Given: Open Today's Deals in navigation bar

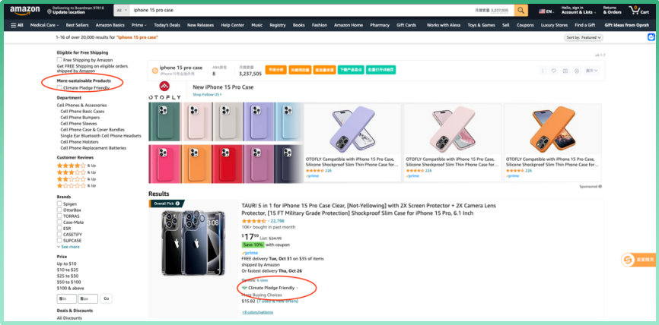Looking at the screenshot, I should 166,24.
